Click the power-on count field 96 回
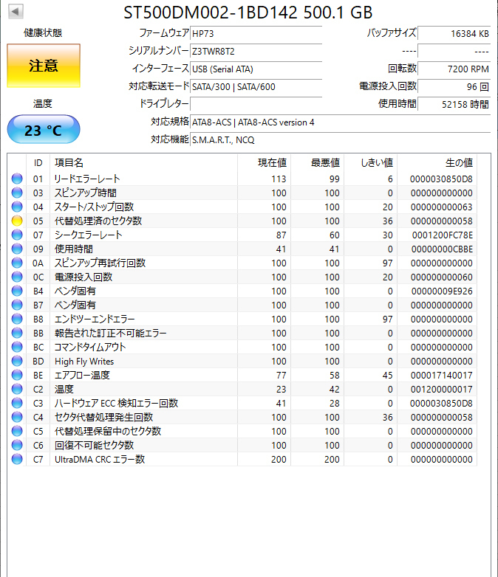The width and height of the screenshot is (498, 577). (x=454, y=86)
